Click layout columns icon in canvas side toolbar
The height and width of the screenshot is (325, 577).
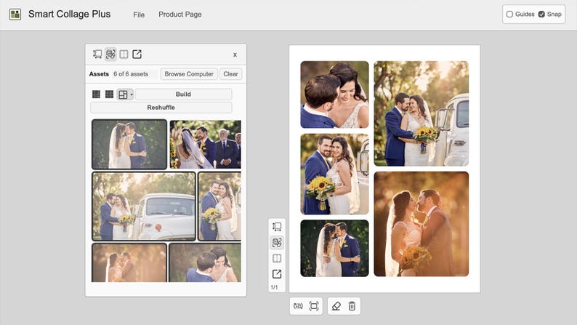[x=277, y=258]
